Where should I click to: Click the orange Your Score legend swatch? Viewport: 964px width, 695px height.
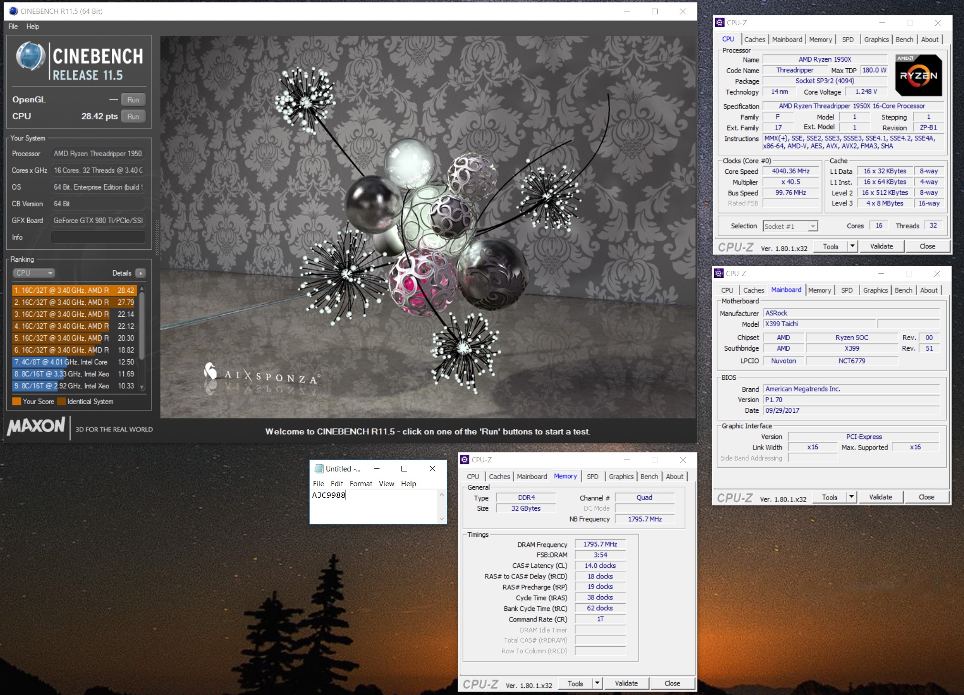tap(17, 401)
